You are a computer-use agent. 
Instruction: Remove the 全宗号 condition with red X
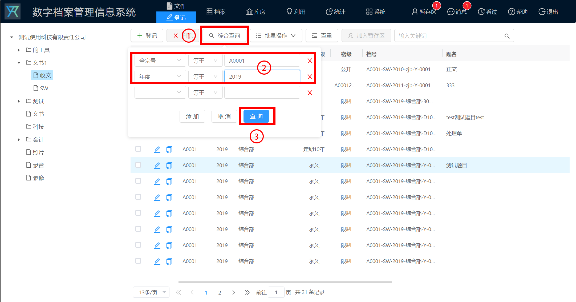(310, 61)
